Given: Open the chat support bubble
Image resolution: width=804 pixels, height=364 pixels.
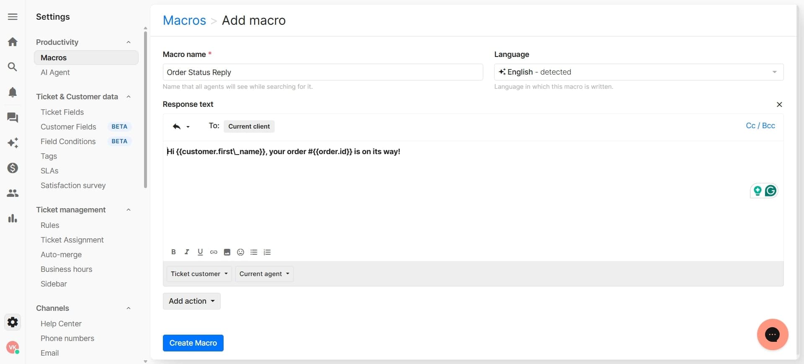Looking at the screenshot, I should (772, 334).
